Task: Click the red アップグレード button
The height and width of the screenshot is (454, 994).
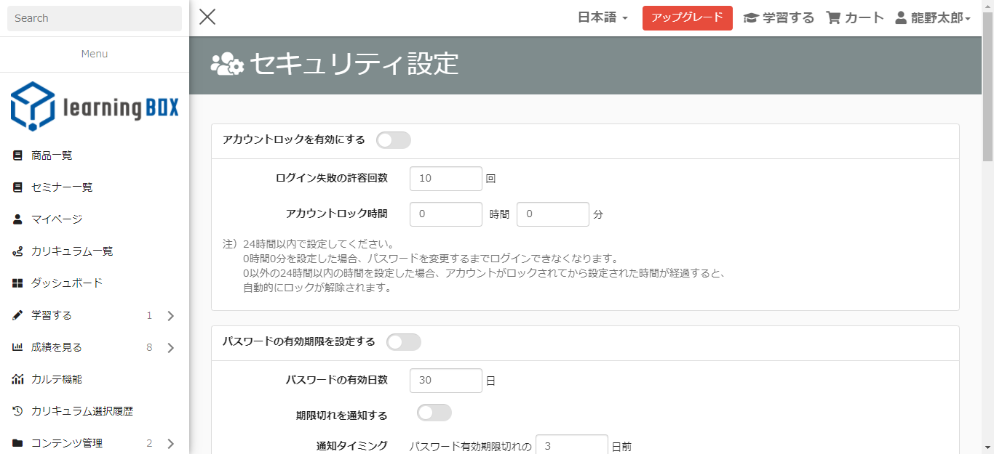Action: point(687,18)
